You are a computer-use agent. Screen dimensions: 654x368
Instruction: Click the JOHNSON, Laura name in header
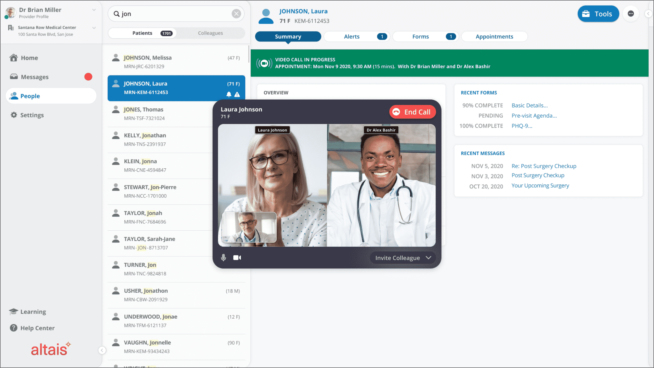[303, 11]
